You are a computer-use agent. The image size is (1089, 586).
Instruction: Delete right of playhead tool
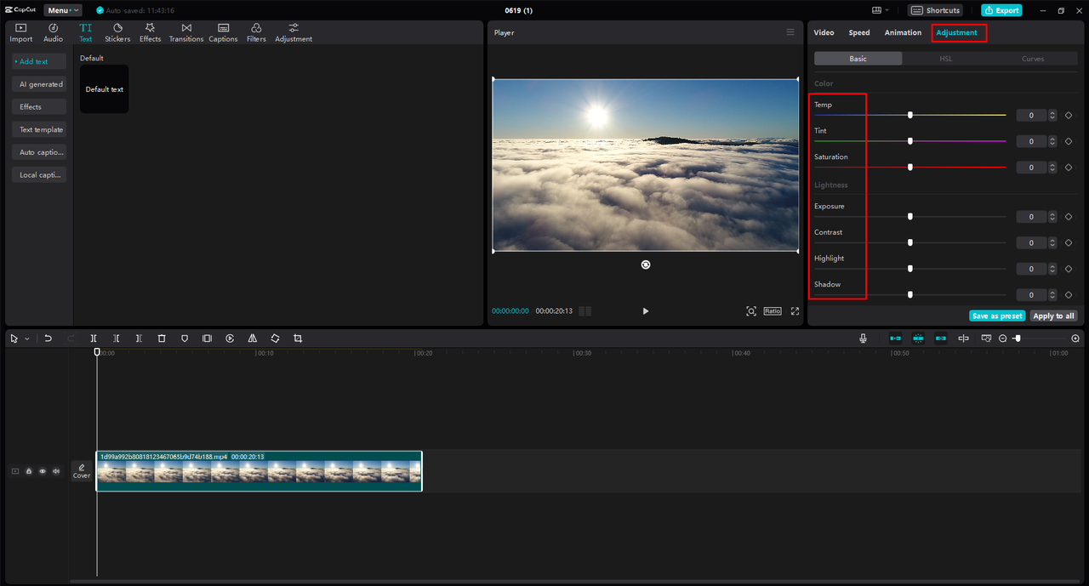click(139, 339)
